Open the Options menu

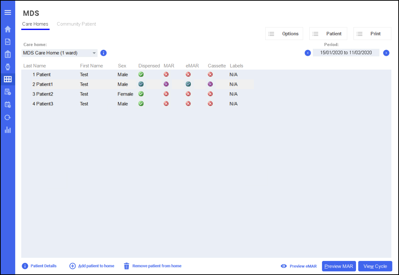[x=284, y=34]
